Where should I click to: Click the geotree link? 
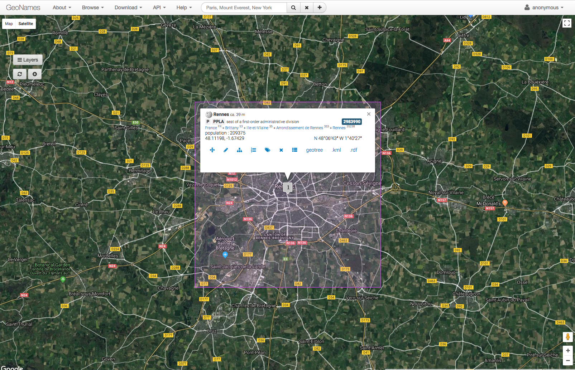click(x=314, y=150)
